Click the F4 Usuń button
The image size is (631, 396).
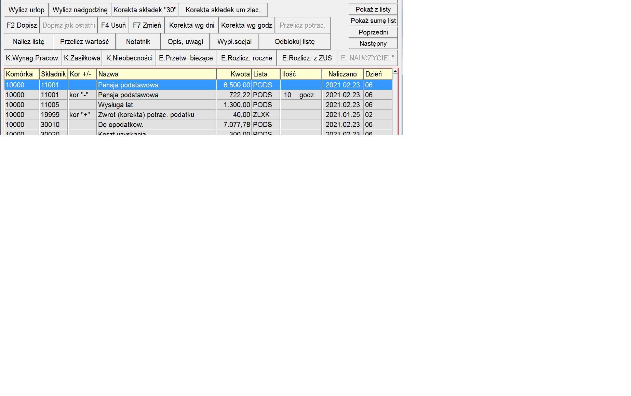pyautogui.click(x=113, y=25)
